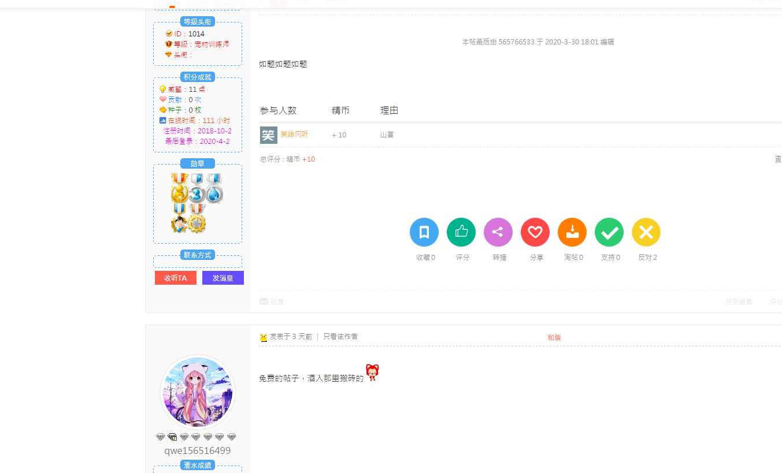Click the 勋章 section header
The image size is (782, 473).
198,163
